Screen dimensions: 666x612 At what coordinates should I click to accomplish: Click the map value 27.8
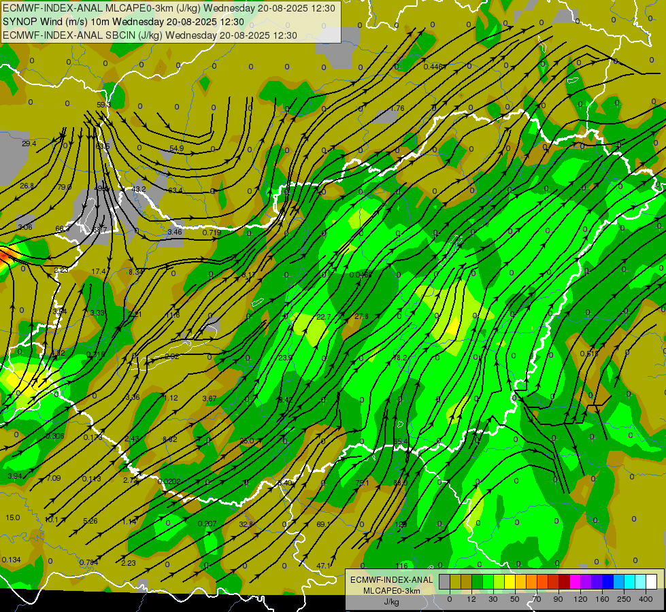pyautogui.click(x=361, y=316)
